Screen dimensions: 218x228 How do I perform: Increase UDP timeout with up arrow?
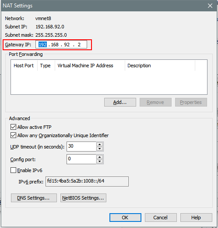click(x=100, y=144)
